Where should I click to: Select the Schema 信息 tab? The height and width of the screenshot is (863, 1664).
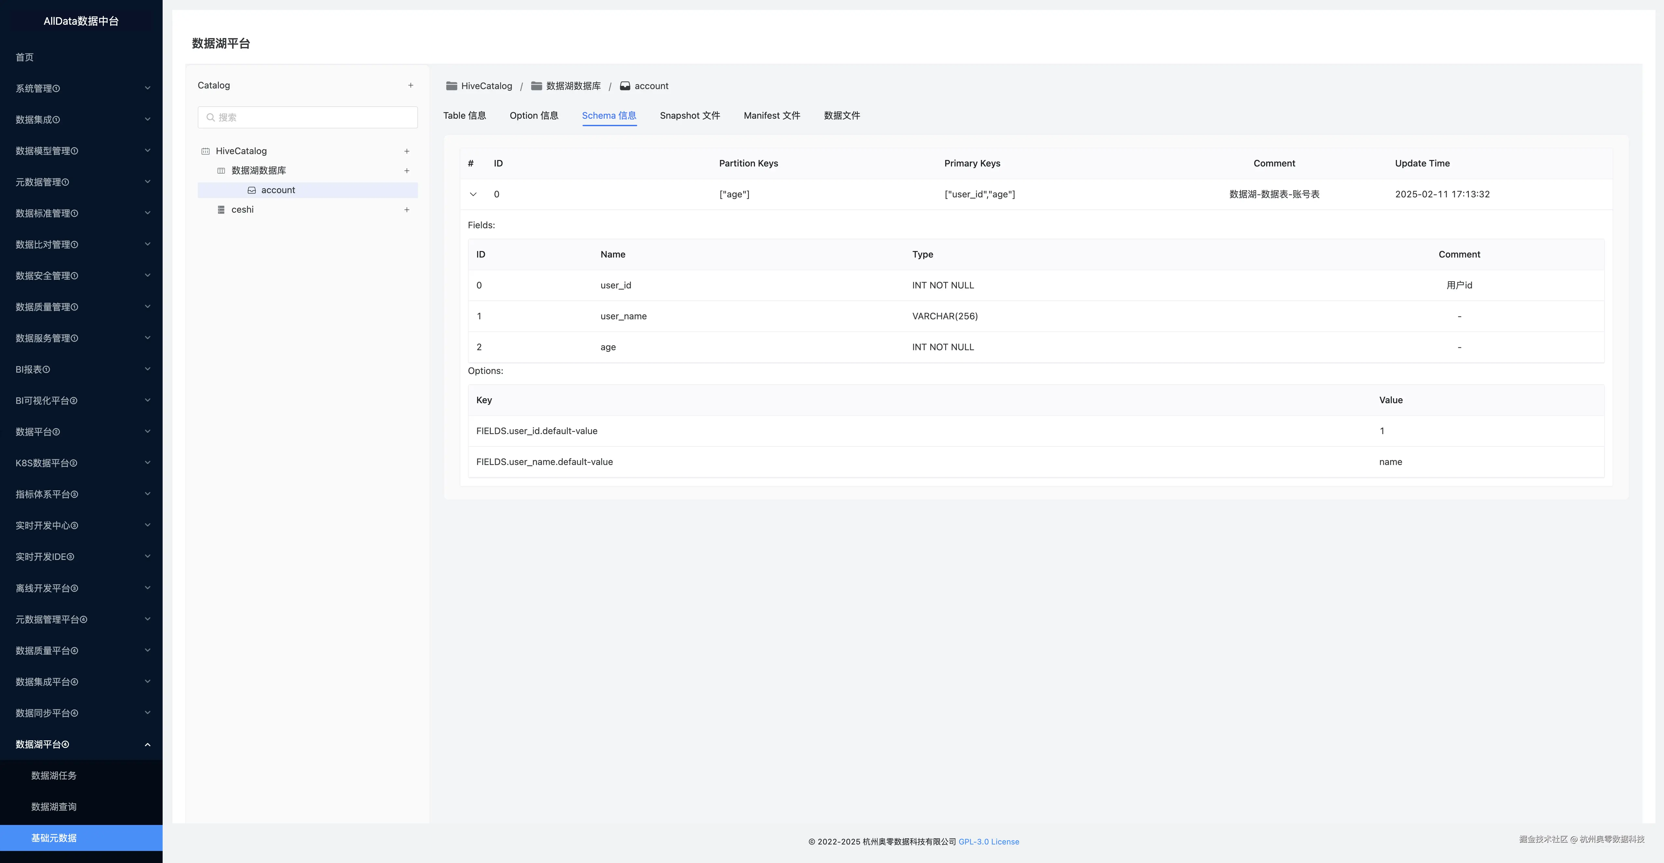tap(609, 116)
